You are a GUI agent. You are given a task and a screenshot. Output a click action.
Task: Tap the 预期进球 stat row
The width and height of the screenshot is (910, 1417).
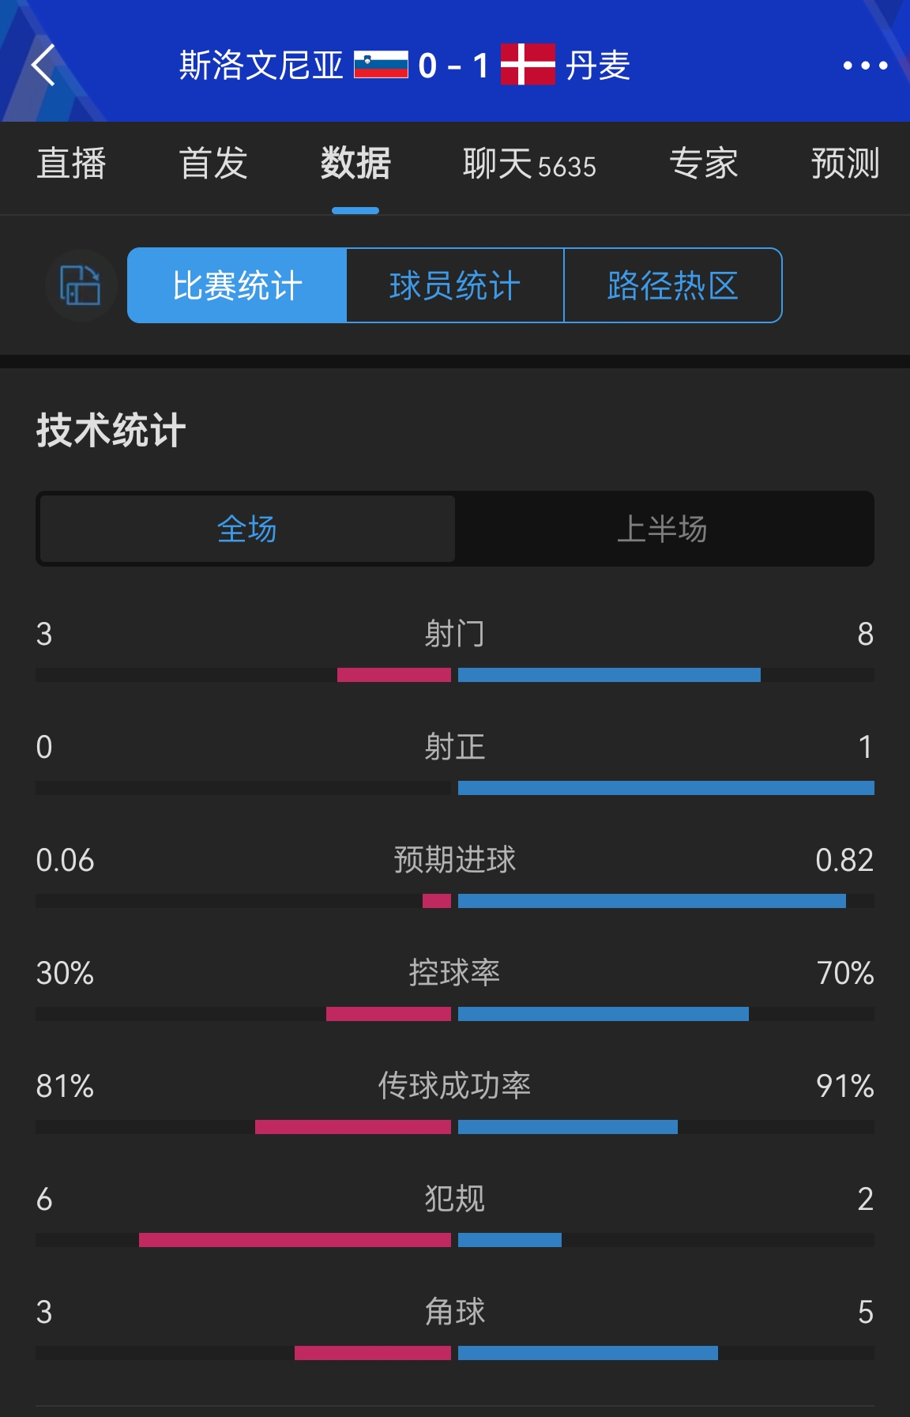pyautogui.click(x=455, y=876)
